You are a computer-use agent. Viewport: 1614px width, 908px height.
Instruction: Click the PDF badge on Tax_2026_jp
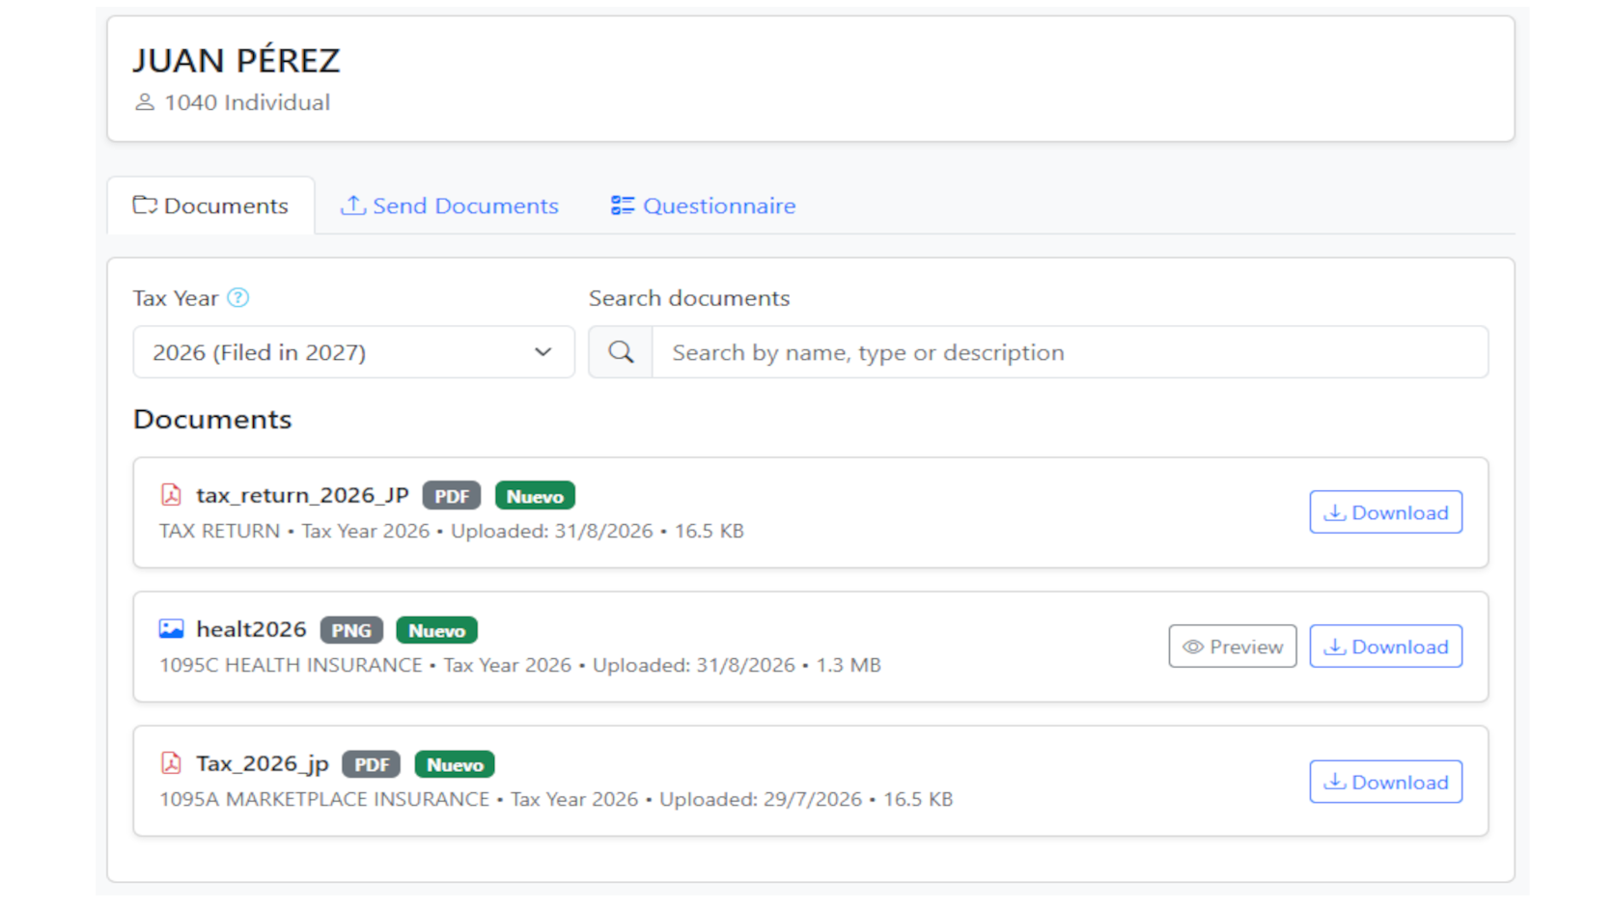[x=372, y=764]
